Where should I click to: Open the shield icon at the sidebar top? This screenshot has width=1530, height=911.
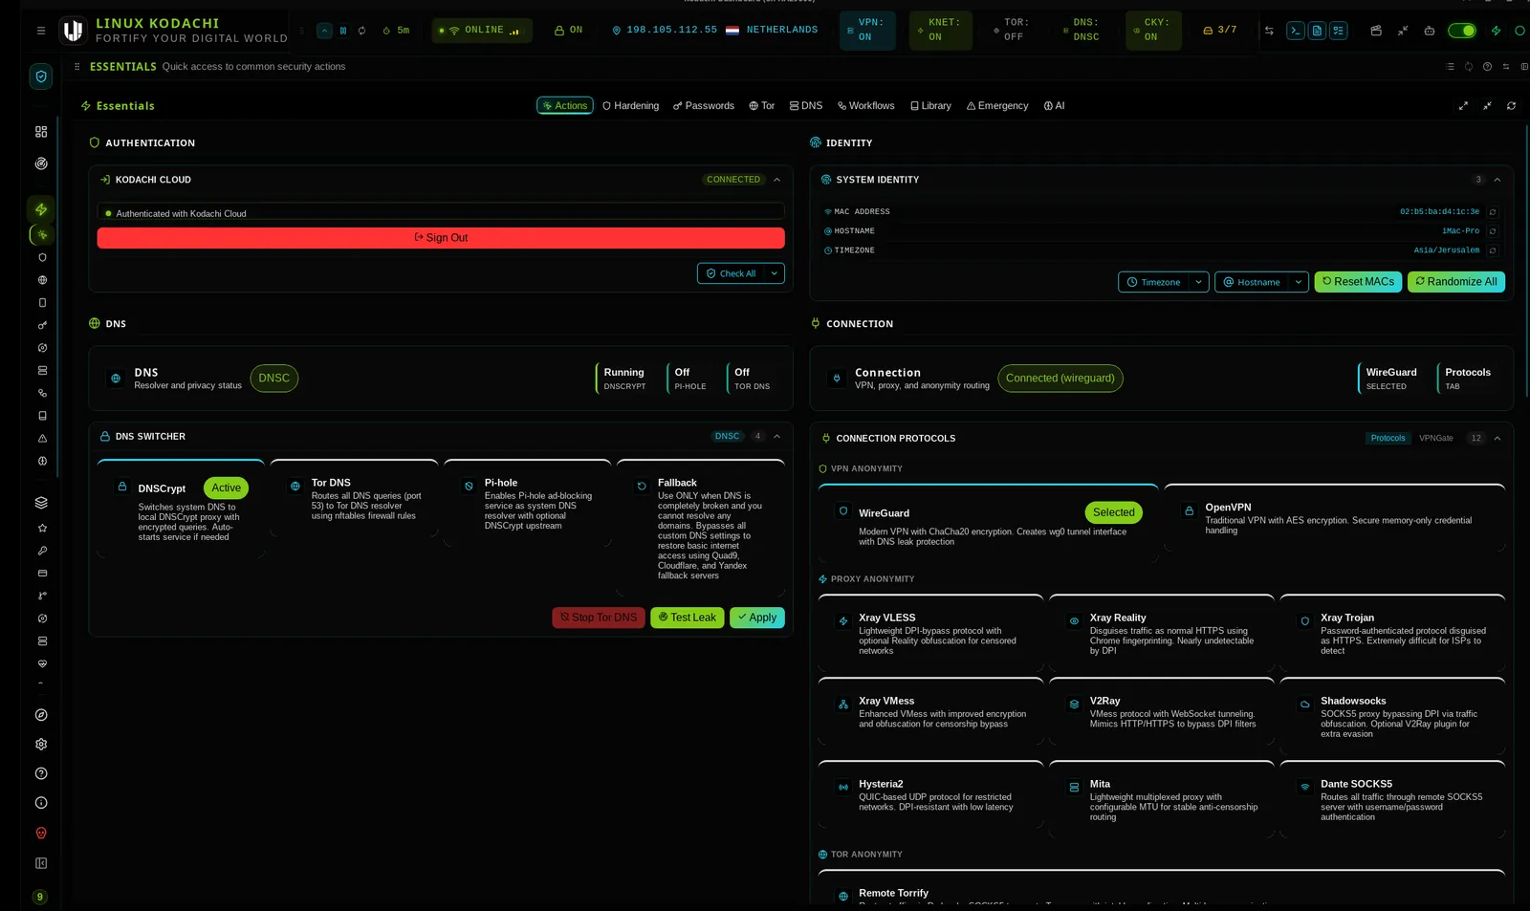(x=41, y=76)
